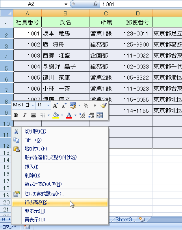Toggle italic formatting in mini toolbar
The width and height of the screenshot is (182, 230).
[24, 115]
